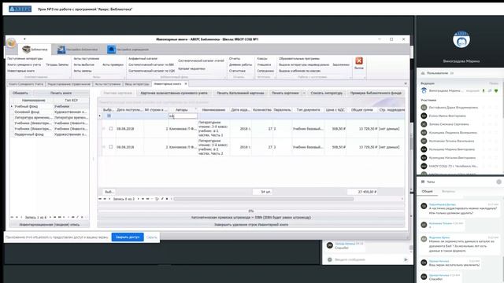Click the Аверс logo in webinar header
The width and height of the screenshot is (504, 283).
pos(20,9)
